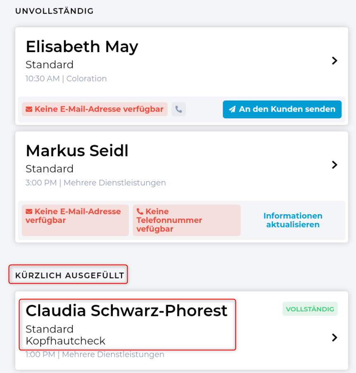This screenshot has width=356, height=373.
Task: Click the UNVOLLSTÄNDIG section heading
Action: click(x=55, y=11)
